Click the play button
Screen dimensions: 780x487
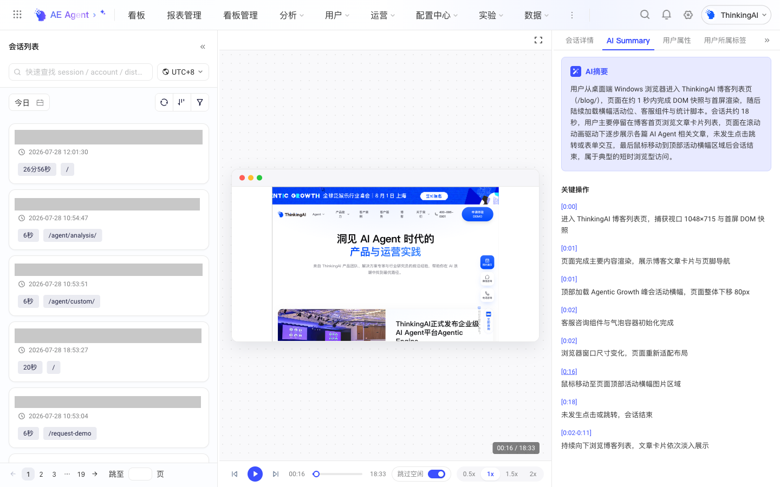pyautogui.click(x=255, y=474)
